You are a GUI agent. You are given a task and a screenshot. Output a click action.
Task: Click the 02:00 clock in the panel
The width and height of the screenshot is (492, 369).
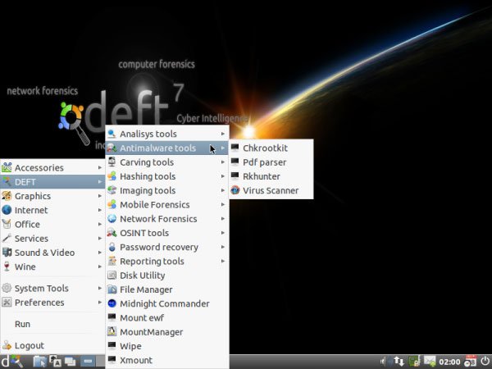449,362
